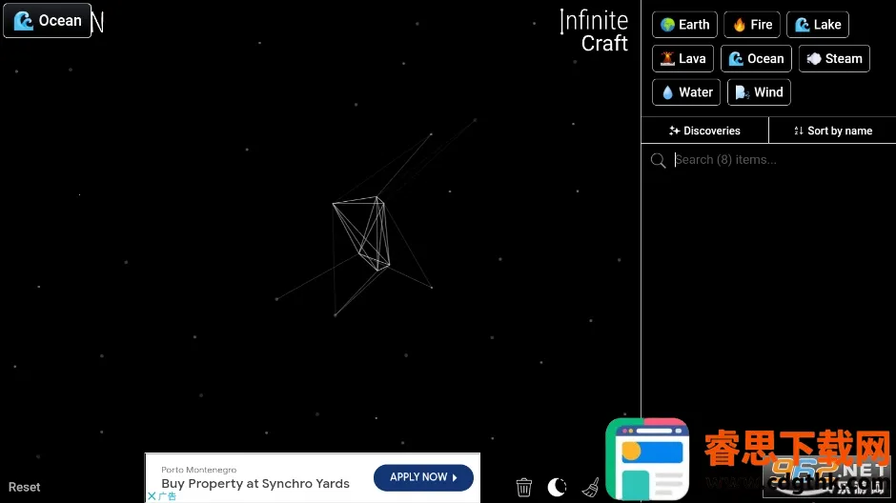The height and width of the screenshot is (503, 896).
Task: Toggle dark mode with moon icon
Action: click(557, 487)
